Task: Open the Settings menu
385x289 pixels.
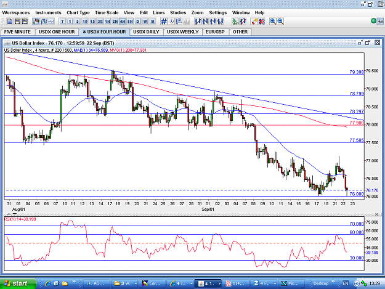Action: [218, 13]
